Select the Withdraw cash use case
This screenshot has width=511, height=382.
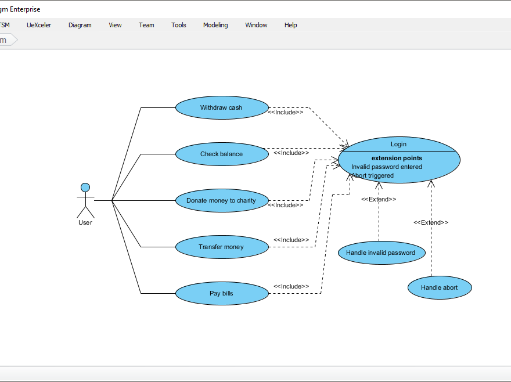[222, 107]
